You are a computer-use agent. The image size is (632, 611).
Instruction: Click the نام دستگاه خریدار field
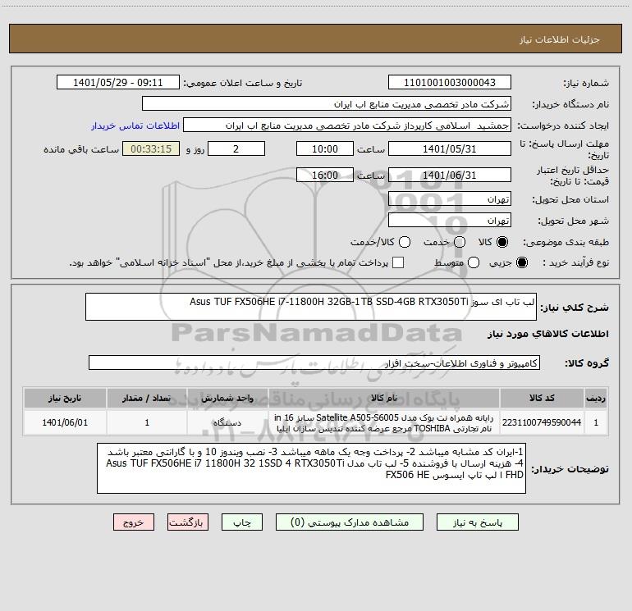(327, 104)
